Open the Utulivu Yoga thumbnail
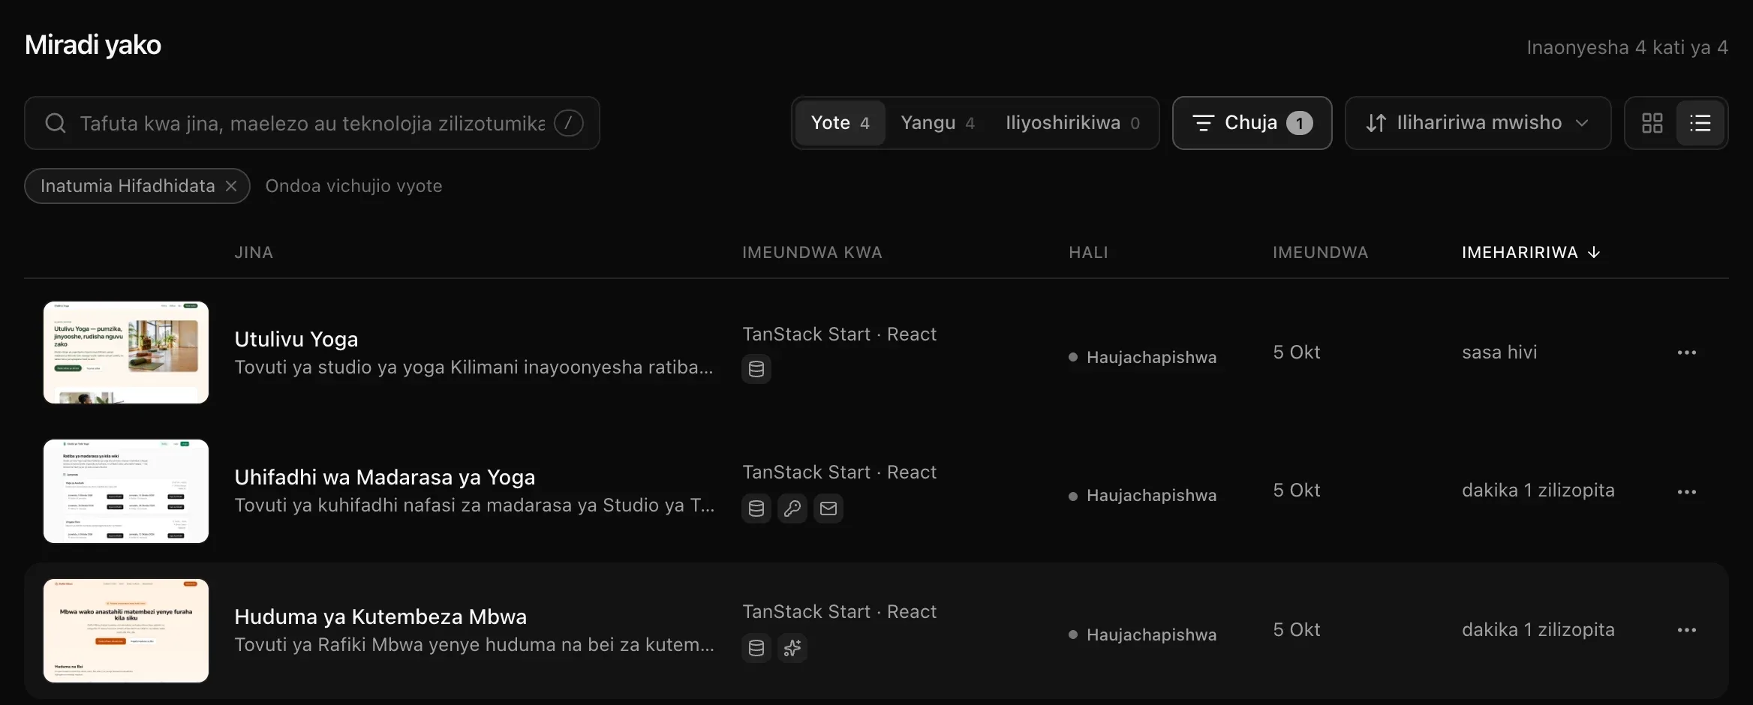The image size is (1753, 705). (x=126, y=352)
